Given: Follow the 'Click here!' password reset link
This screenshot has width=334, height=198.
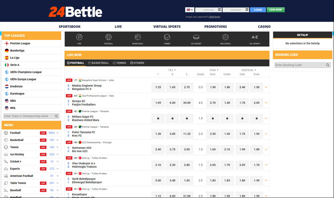Looking at the screenshot, I should 214,17.
